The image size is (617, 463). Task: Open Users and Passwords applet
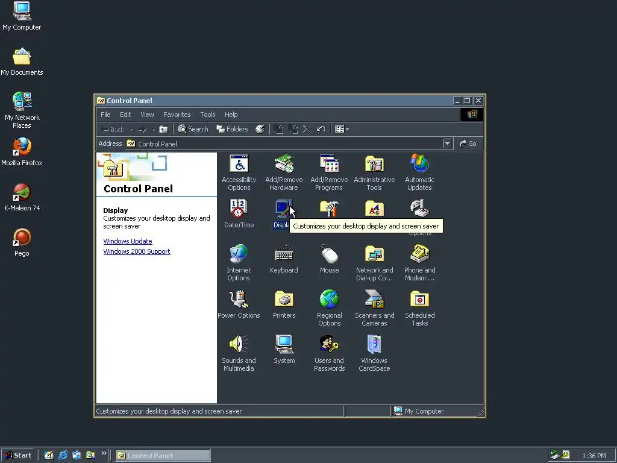pos(329,353)
